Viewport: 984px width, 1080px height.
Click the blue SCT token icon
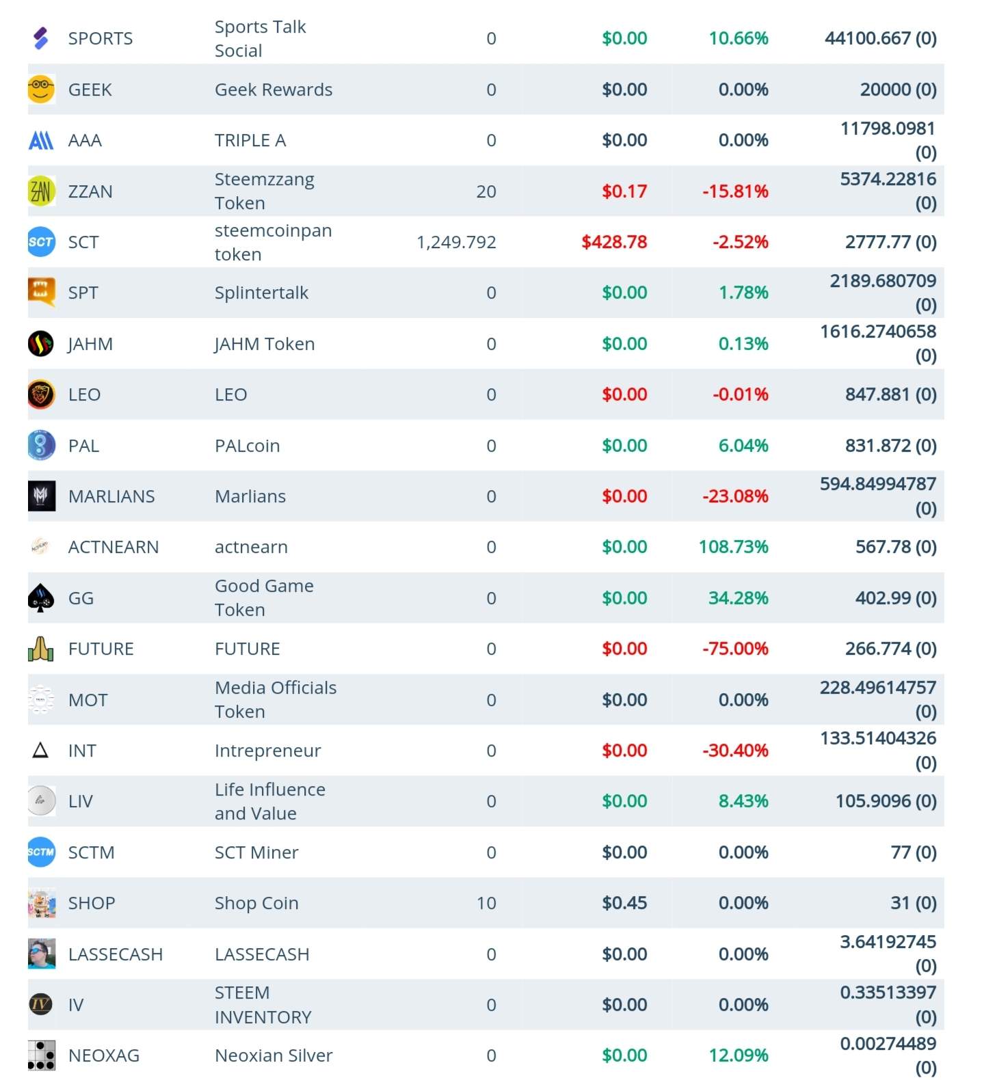click(41, 242)
